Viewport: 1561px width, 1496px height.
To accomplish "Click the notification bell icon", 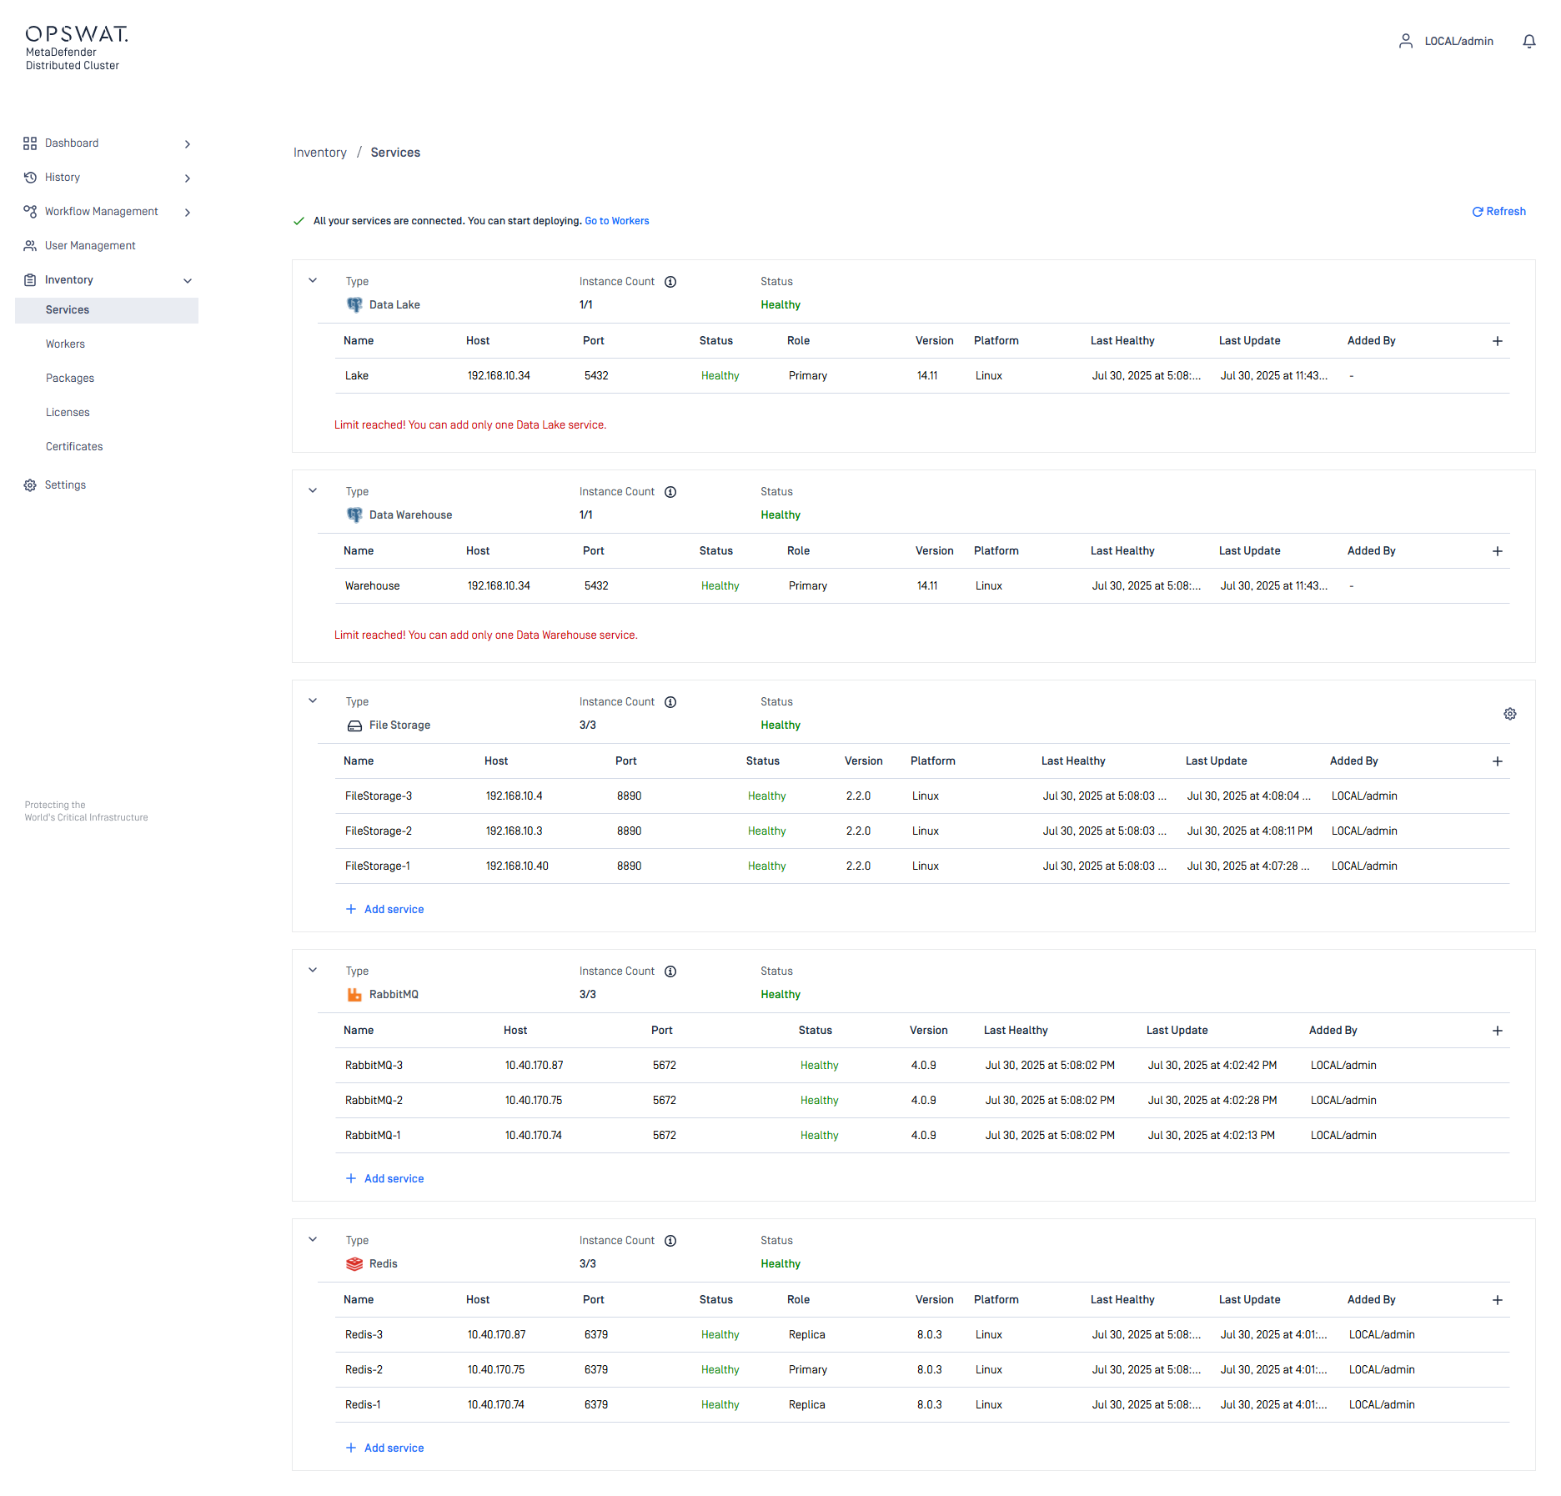I will tap(1528, 41).
